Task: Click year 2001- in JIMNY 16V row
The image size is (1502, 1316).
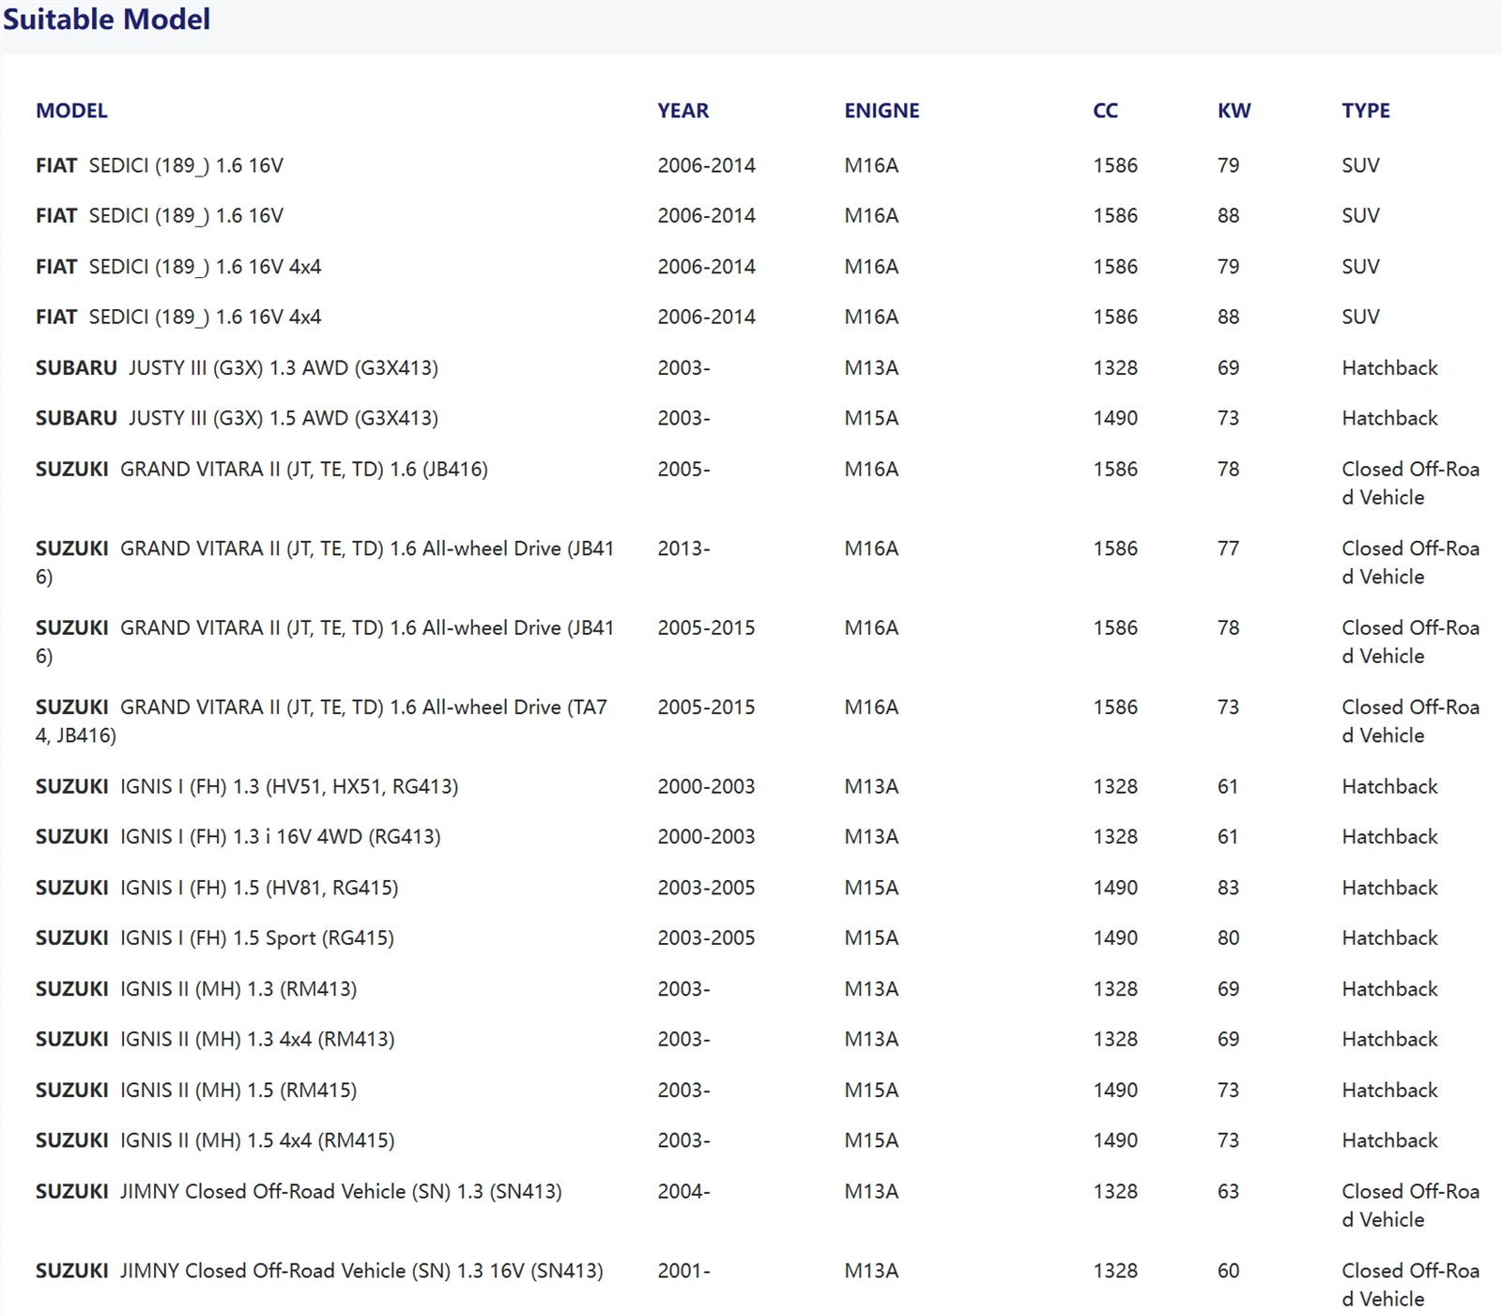Action: point(683,1271)
